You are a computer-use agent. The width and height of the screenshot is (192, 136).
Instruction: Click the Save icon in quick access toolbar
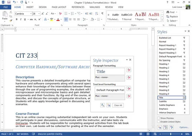point(9,2)
